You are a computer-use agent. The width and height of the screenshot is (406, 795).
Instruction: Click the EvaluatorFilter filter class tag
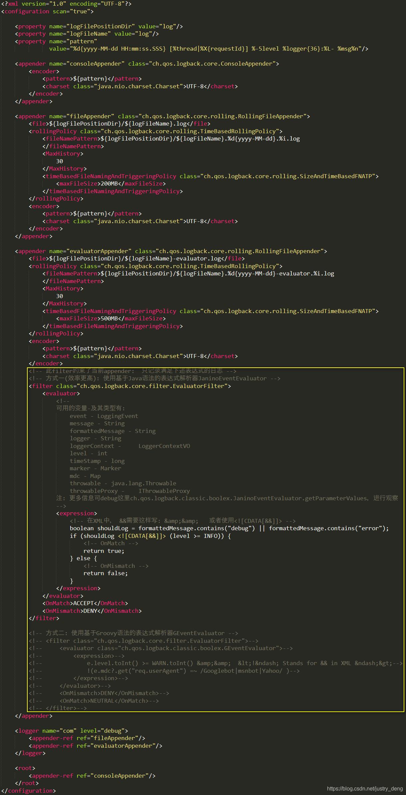click(x=130, y=386)
